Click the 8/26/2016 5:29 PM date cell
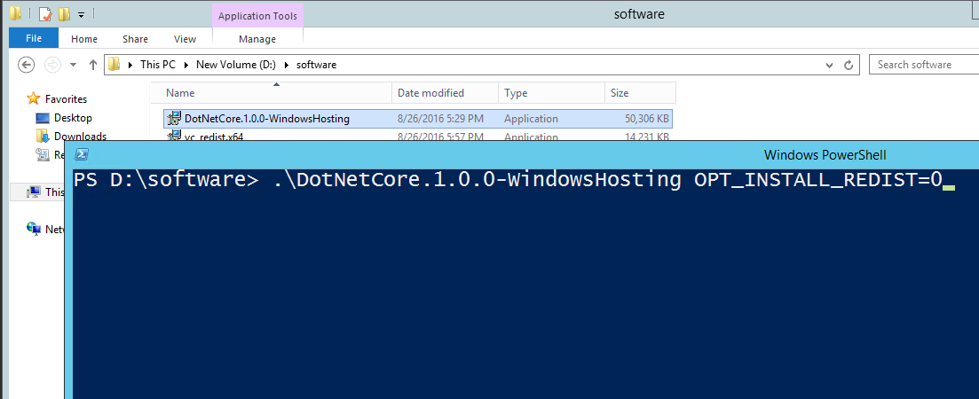Image resolution: width=979 pixels, height=399 pixels. pos(440,119)
